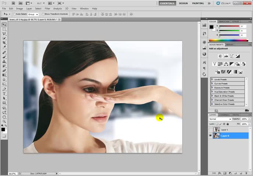Open the Auto-Select Group dropdown
The width and height of the screenshot is (253, 176).
(33, 14)
